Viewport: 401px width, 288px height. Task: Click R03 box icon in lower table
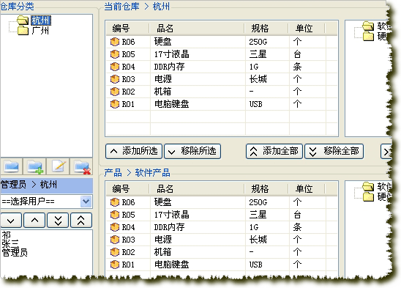coord(115,240)
